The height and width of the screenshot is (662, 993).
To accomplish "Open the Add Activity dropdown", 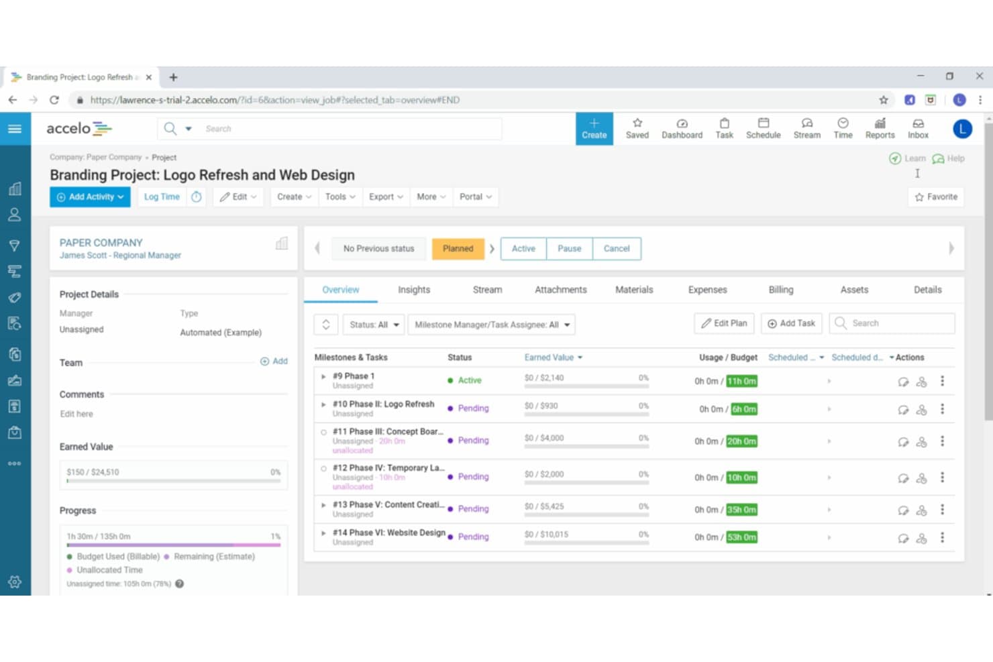I will (90, 197).
